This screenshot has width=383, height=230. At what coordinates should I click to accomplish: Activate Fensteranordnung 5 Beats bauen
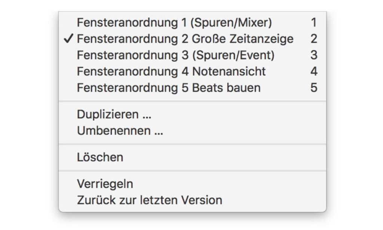tap(193, 88)
